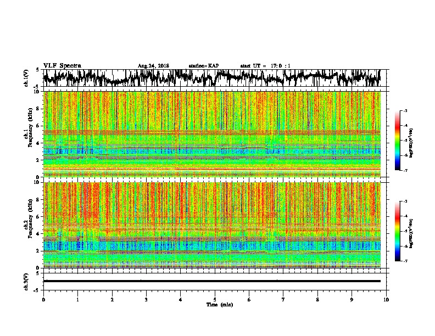Image resolution: width=435 pixels, height=336 pixels.
Task: Click the '10' tick label on time axis
Action: 386,299
